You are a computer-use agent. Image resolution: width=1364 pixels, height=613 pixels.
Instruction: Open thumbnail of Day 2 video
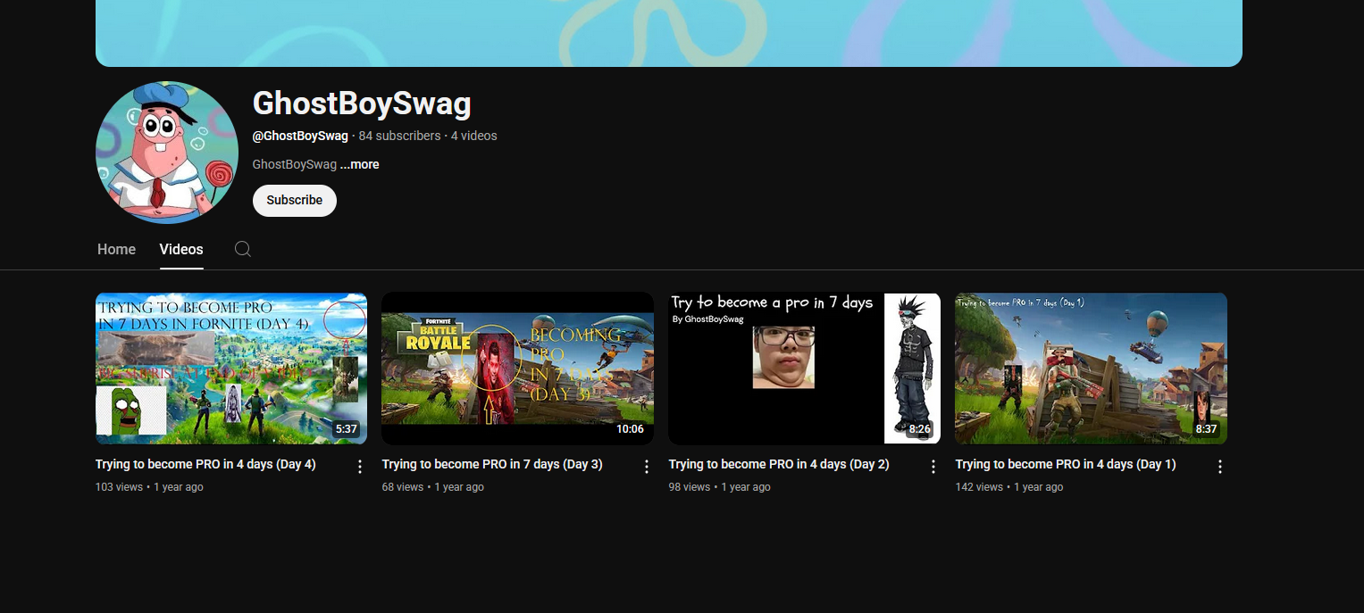pos(804,369)
